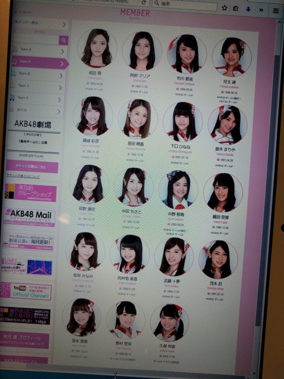284x379 pixels.
Task: Click the Team 8 blue icon in the sidebar
Action: 12,98
